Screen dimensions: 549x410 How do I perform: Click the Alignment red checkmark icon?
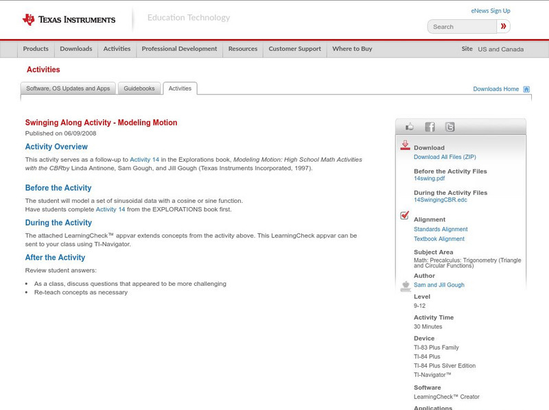[x=405, y=215]
